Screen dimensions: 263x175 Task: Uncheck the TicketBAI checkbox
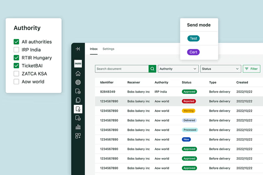coord(16,65)
